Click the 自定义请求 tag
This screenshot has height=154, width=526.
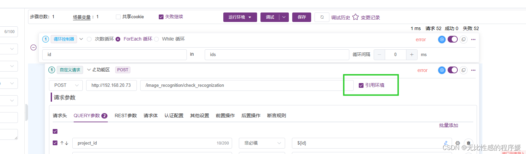coord(70,70)
